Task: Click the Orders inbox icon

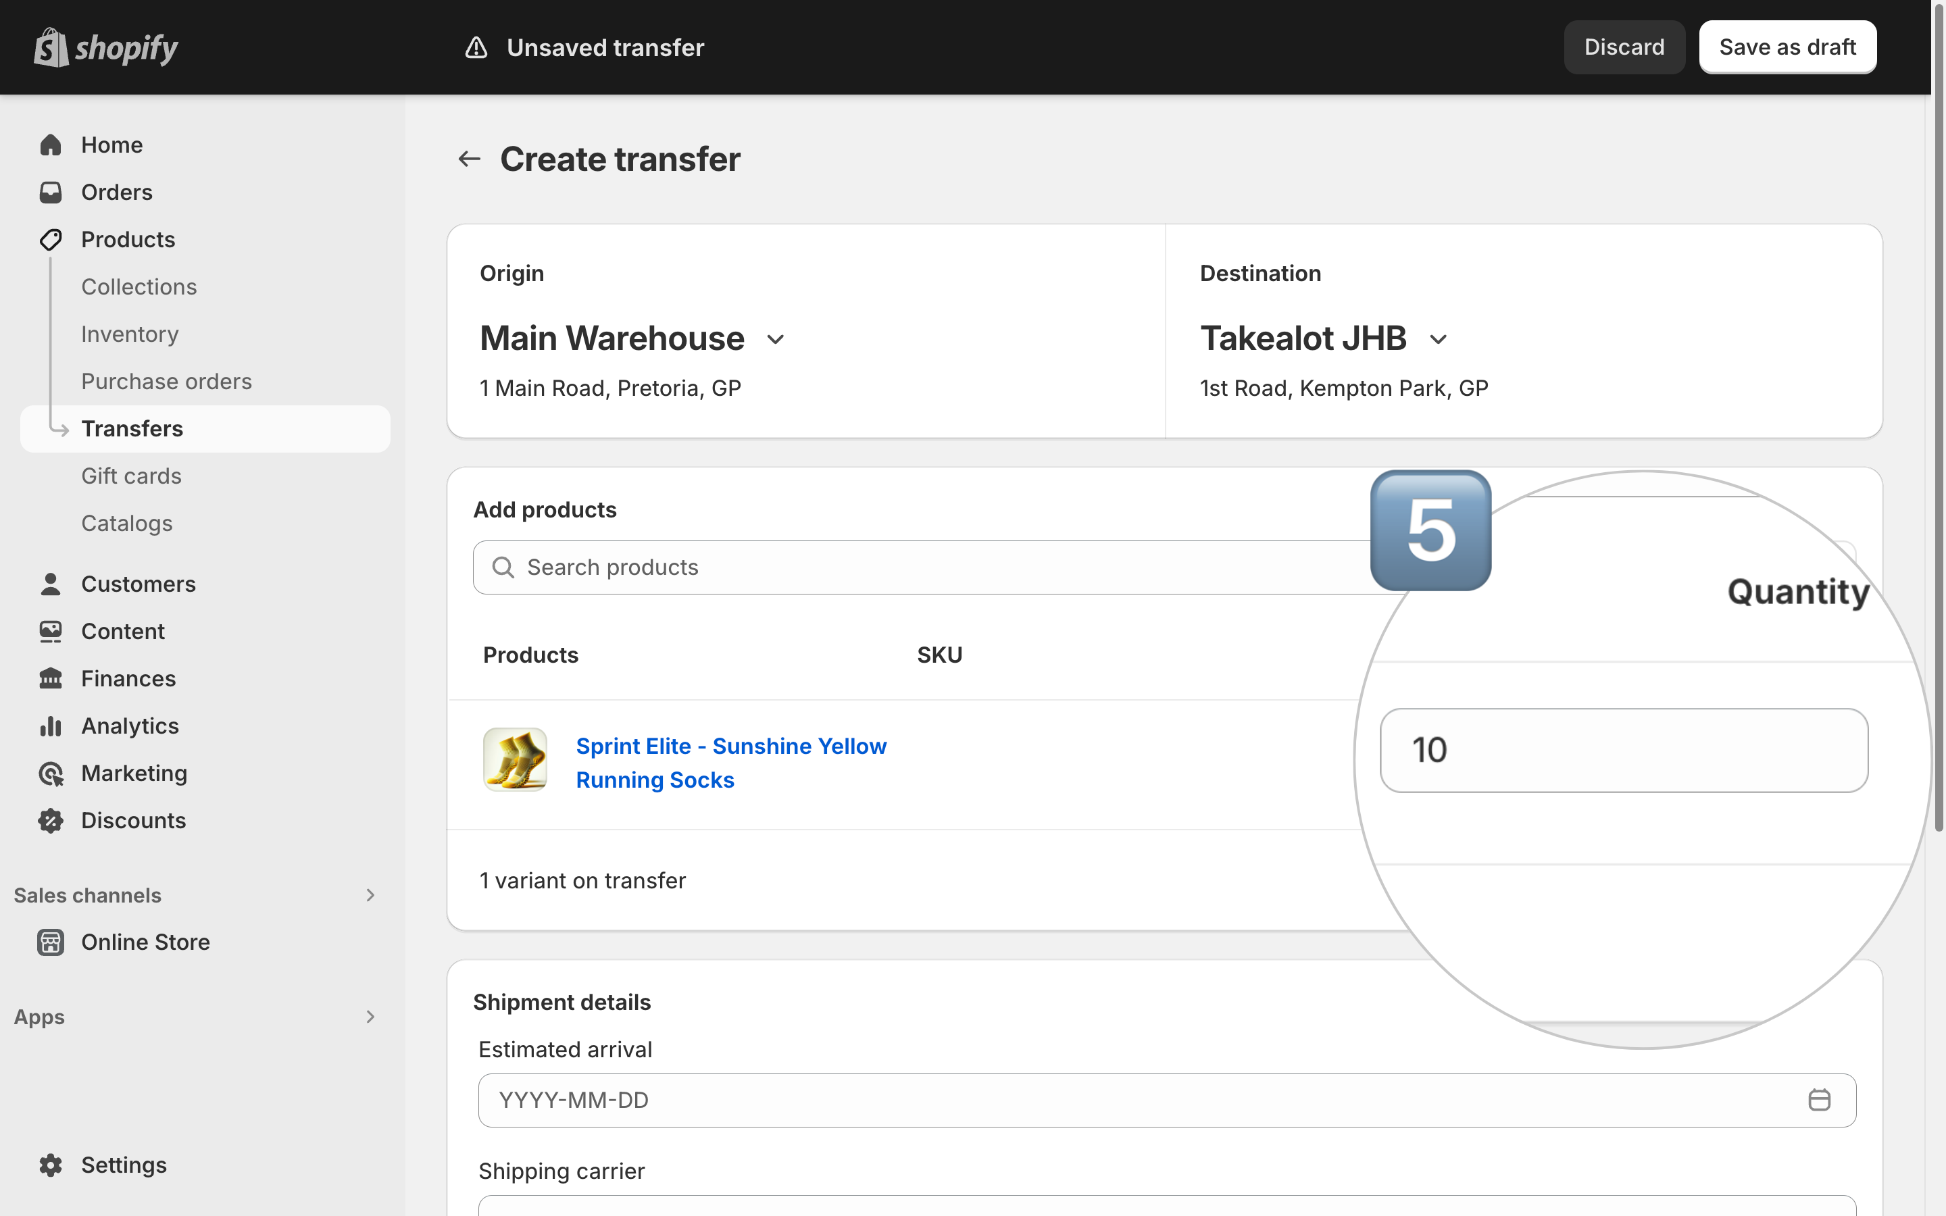Action: coord(51,193)
